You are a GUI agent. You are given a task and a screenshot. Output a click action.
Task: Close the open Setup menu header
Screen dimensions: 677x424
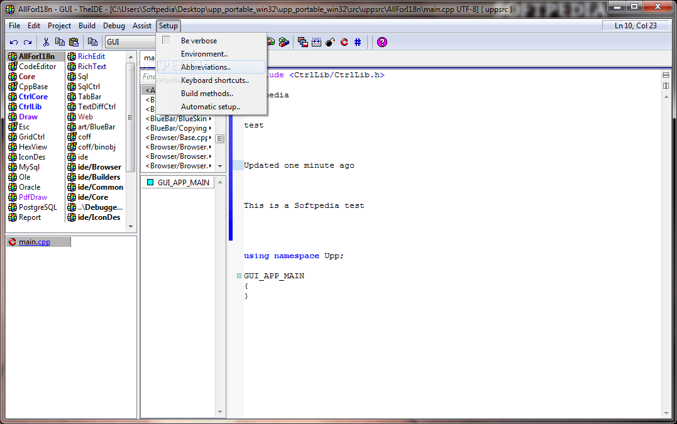[x=168, y=26]
